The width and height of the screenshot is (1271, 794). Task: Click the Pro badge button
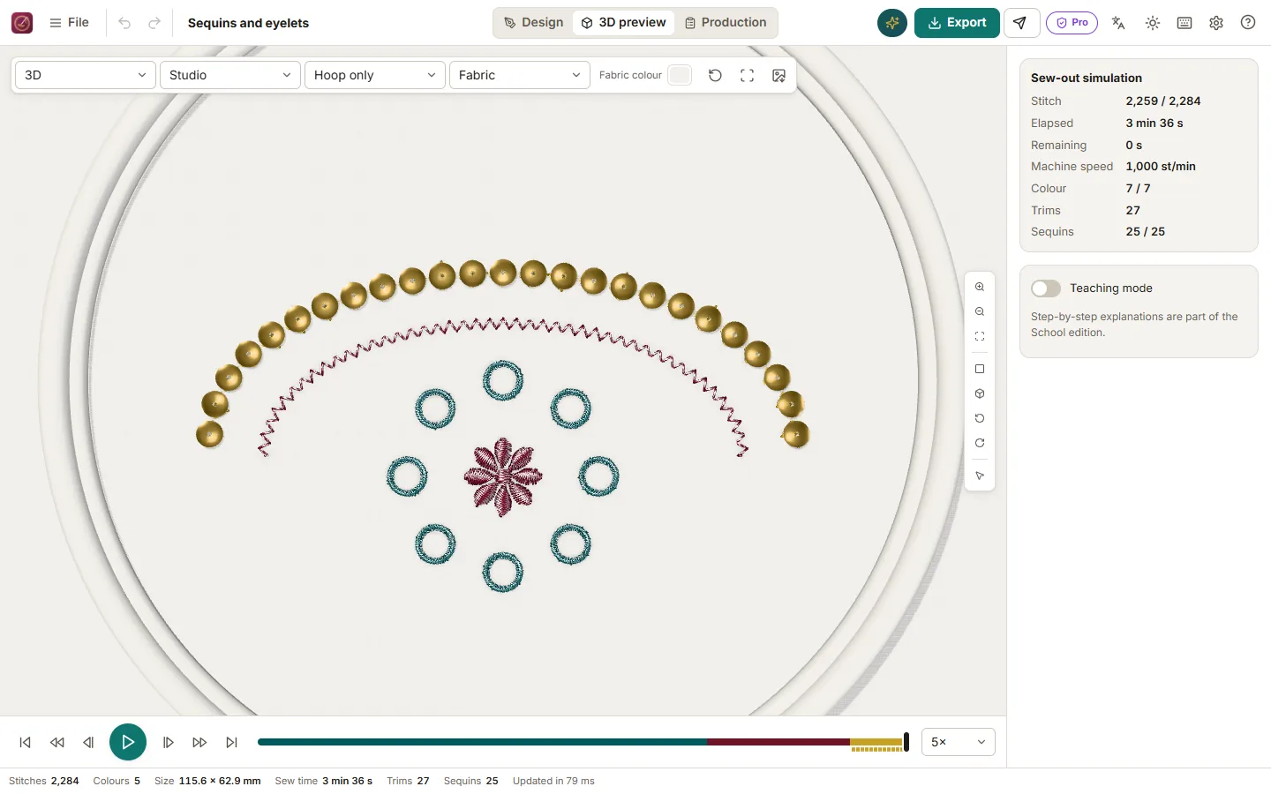point(1072,23)
